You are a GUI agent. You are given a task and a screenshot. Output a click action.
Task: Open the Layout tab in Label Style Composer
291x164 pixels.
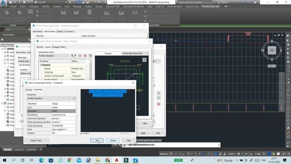click(x=48, y=47)
